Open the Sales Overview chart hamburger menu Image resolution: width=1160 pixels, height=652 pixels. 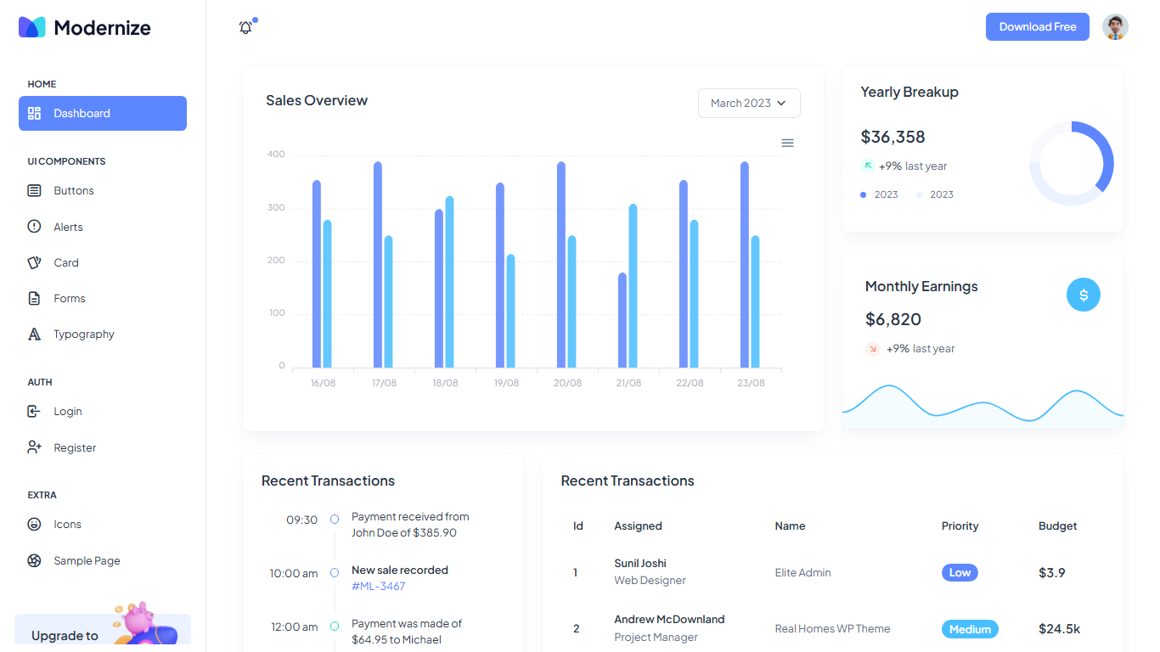coord(787,143)
